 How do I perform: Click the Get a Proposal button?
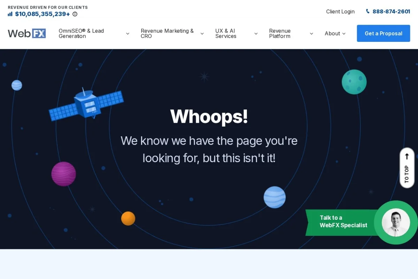click(384, 33)
